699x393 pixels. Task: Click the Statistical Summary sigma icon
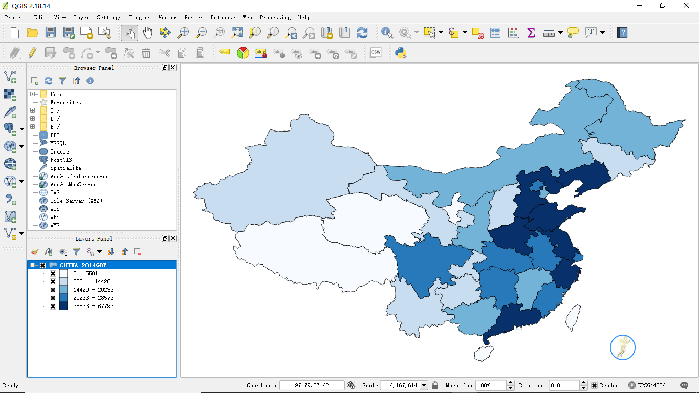click(x=531, y=32)
